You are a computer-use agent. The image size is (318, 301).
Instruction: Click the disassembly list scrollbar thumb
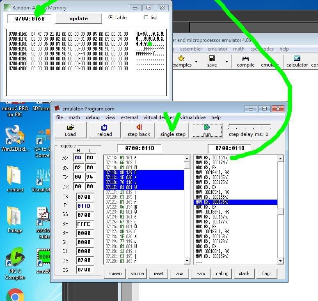281,212
